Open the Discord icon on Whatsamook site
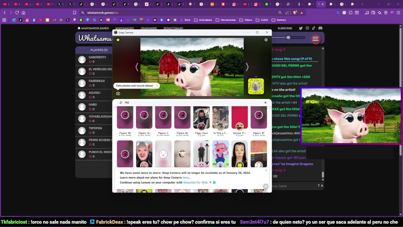This screenshot has width=403, height=227. coord(321,28)
